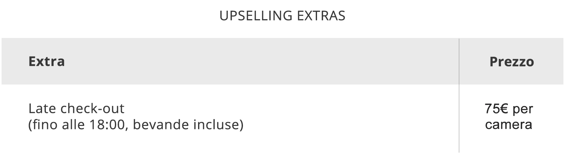Screen dimensions: 565x157
Task: Click the 75€ amount
Action: tap(497, 109)
